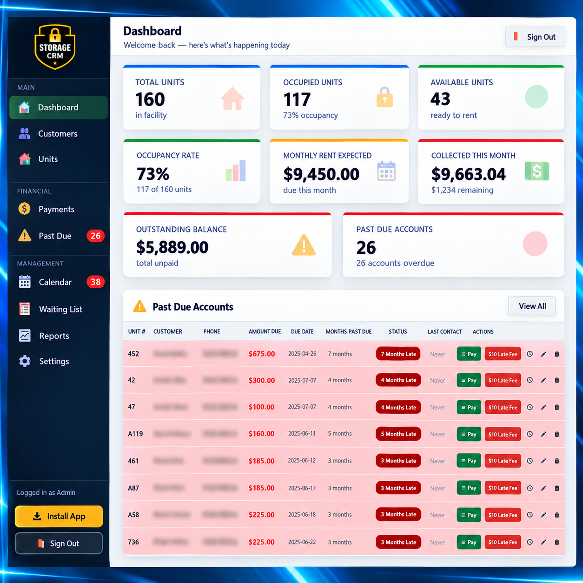Screen dimensions: 583x583
Task: Open Payments under Financial
Action: (59, 209)
